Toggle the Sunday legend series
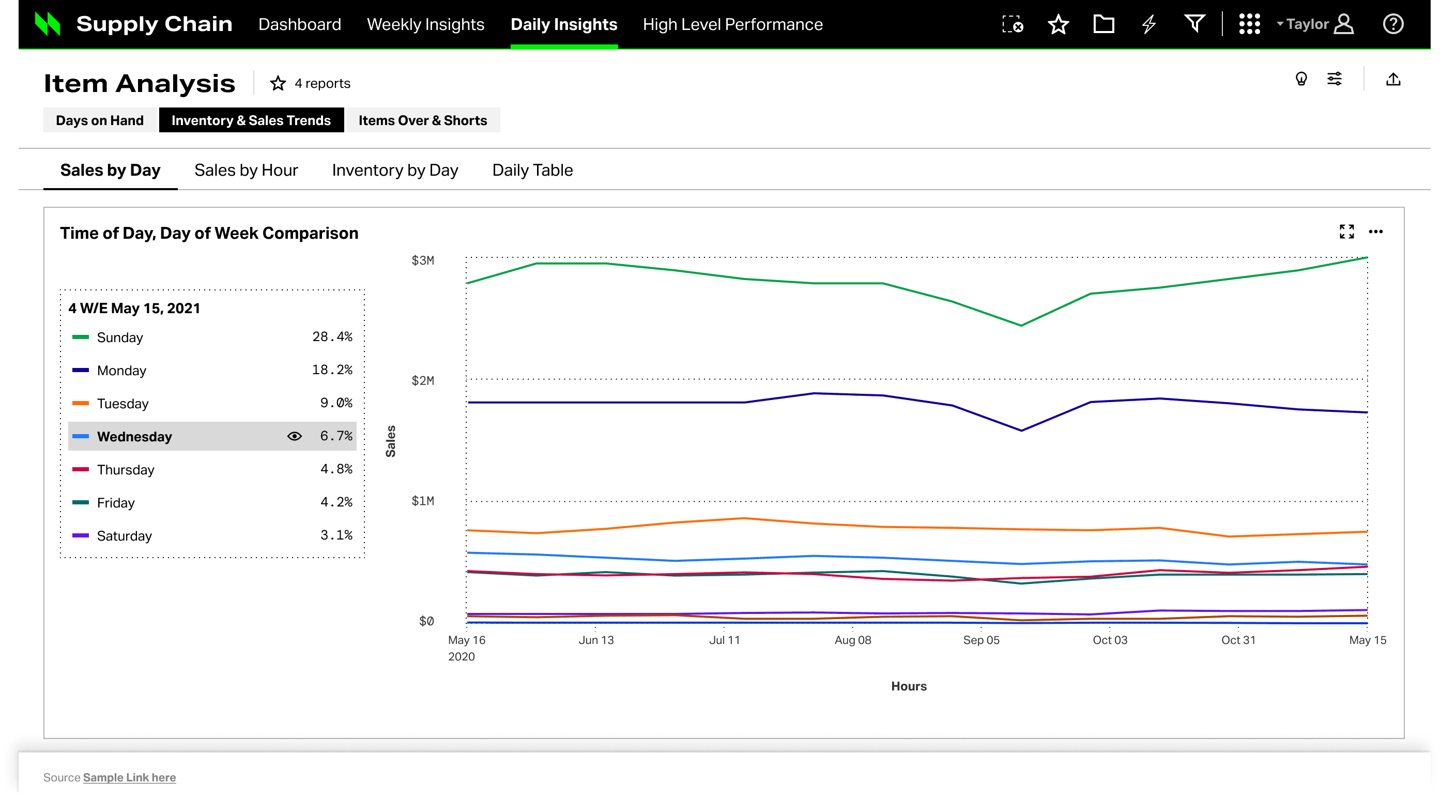The width and height of the screenshot is (1441, 800). (120, 337)
